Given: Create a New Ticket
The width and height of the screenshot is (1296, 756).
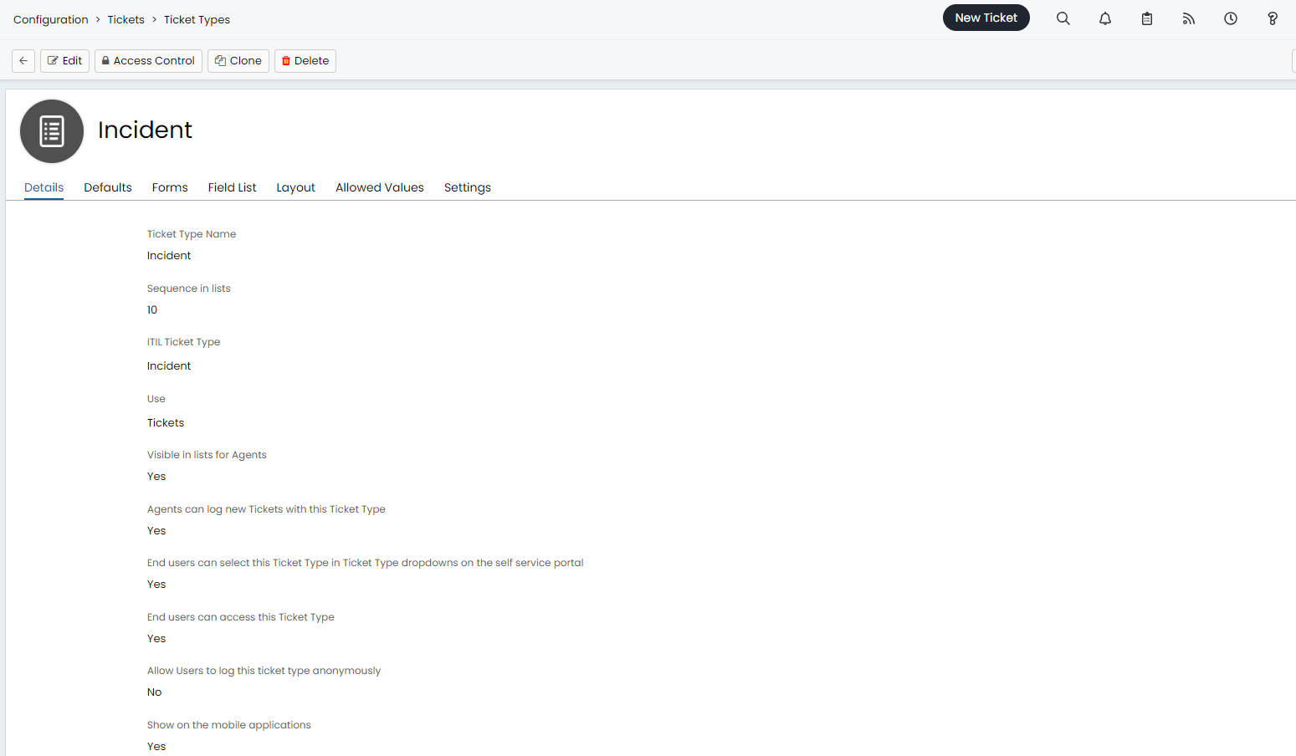Looking at the screenshot, I should point(986,17).
